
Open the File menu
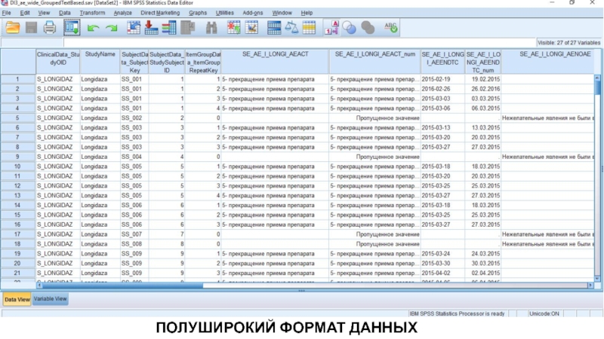point(6,13)
